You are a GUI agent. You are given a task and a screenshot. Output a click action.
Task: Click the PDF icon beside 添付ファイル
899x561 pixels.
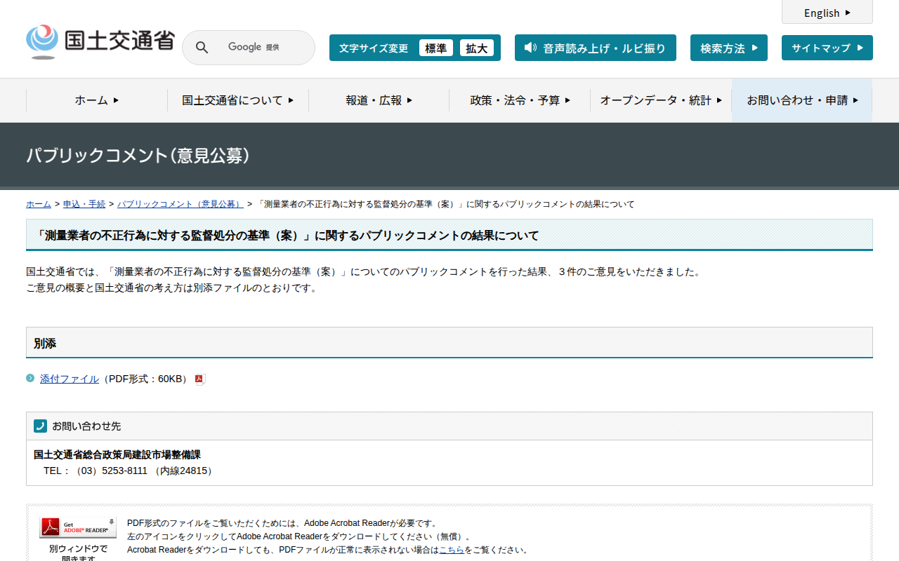(199, 379)
